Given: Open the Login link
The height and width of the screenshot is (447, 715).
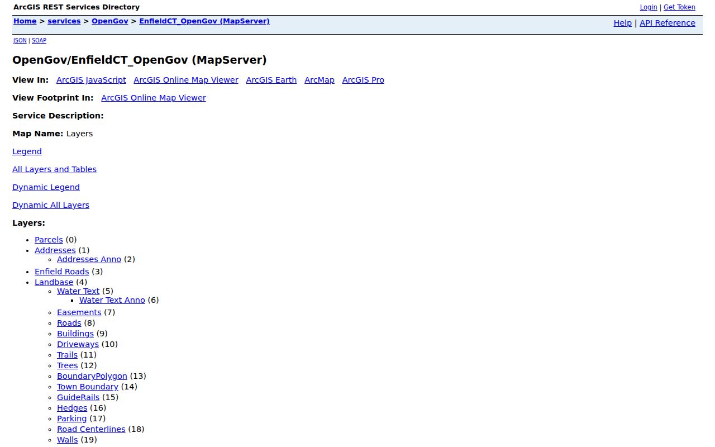Looking at the screenshot, I should click(x=649, y=7).
